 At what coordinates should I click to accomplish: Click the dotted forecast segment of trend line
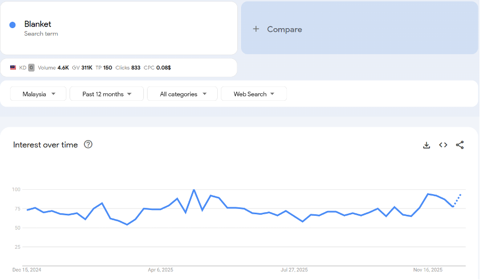point(457,200)
